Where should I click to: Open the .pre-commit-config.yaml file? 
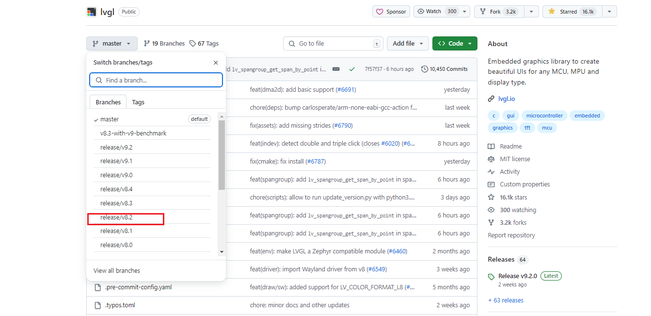coord(138,287)
